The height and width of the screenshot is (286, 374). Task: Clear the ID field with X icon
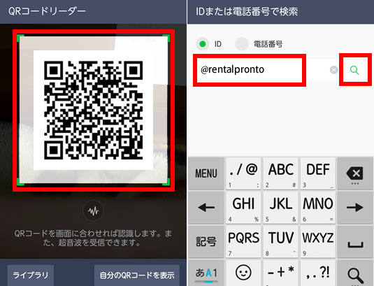pos(333,70)
